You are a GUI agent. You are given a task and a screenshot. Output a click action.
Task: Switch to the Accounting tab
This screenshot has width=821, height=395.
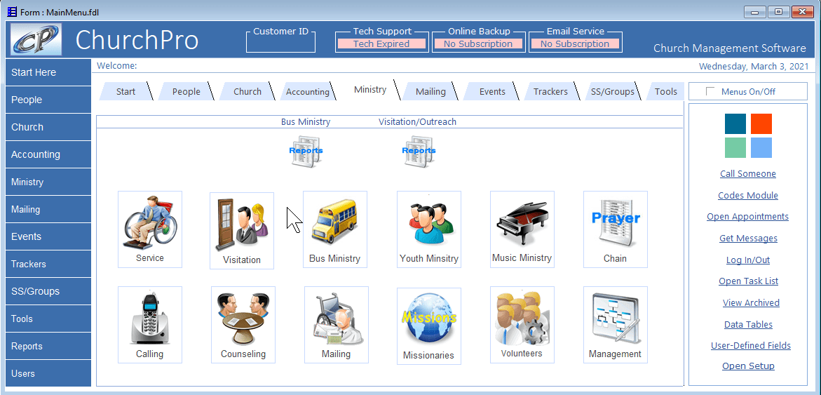(307, 92)
